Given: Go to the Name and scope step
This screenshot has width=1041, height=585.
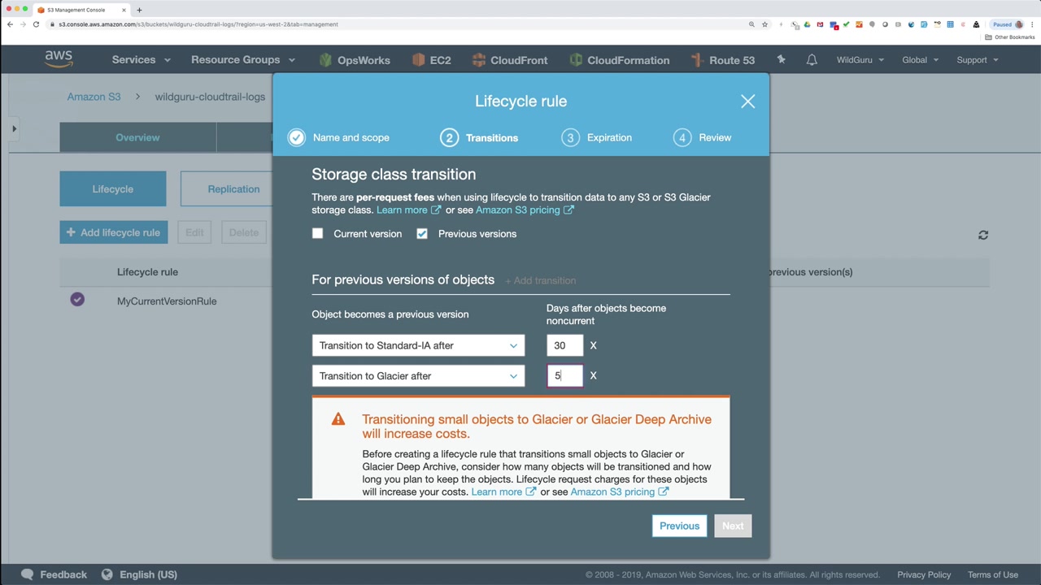Looking at the screenshot, I should pyautogui.click(x=339, y=137).
